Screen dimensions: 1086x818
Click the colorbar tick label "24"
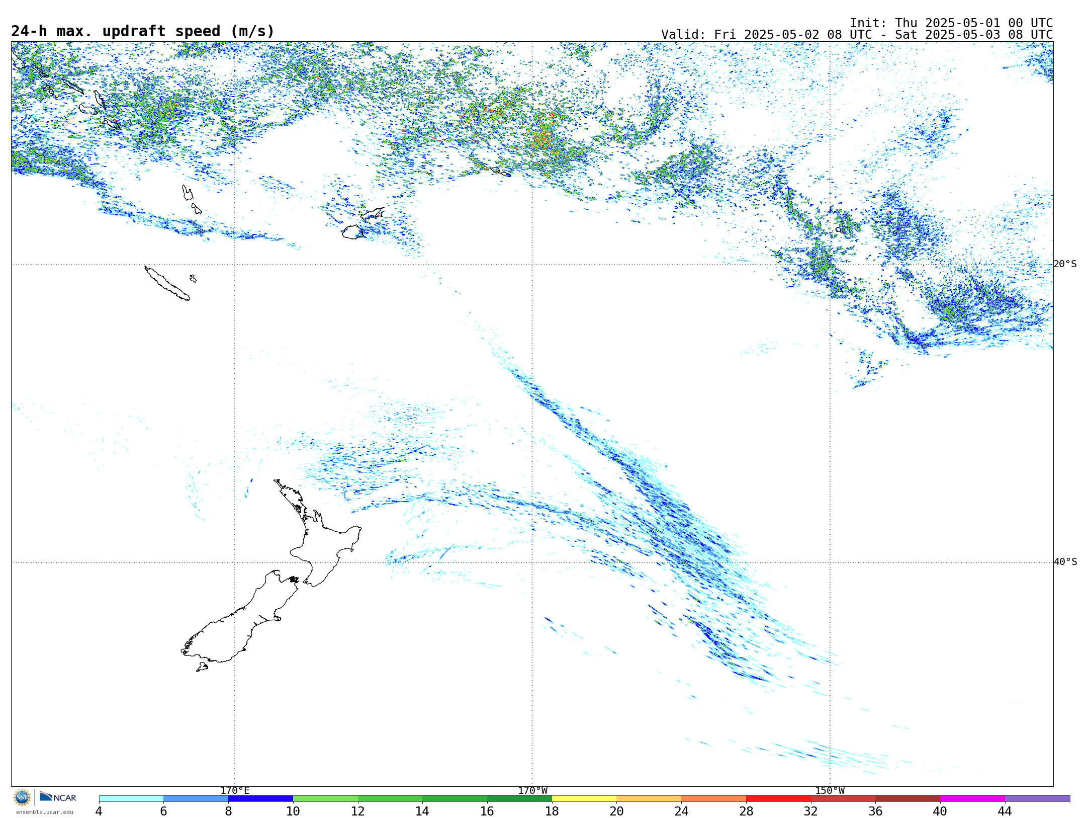pos(681,811)
